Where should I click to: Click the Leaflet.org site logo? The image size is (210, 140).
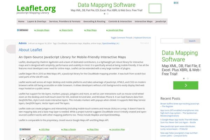coord(36,8)
